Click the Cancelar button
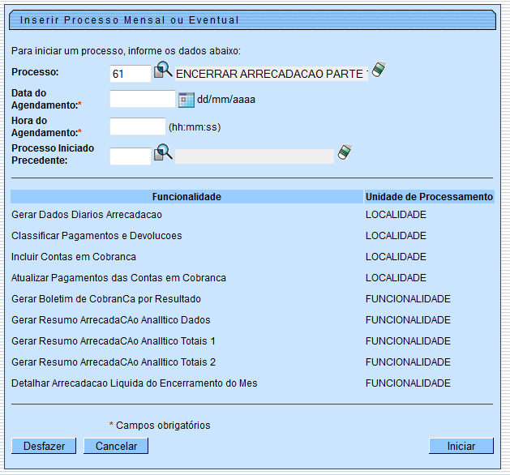Image resolution: width=510 pixels, height=475 pixels. pos(116,446)
